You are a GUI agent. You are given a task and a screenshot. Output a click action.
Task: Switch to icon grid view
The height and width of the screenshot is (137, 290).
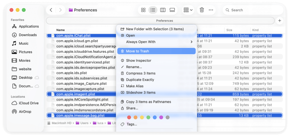[143, 10]
